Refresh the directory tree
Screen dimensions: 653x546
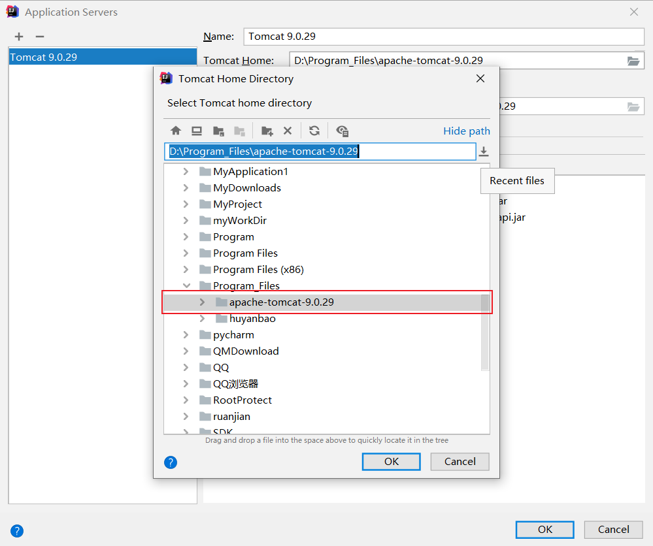coord(314,131)
